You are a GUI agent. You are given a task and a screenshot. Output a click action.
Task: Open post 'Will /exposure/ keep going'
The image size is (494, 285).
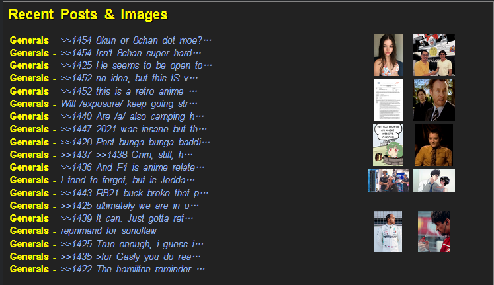[129, 104]
